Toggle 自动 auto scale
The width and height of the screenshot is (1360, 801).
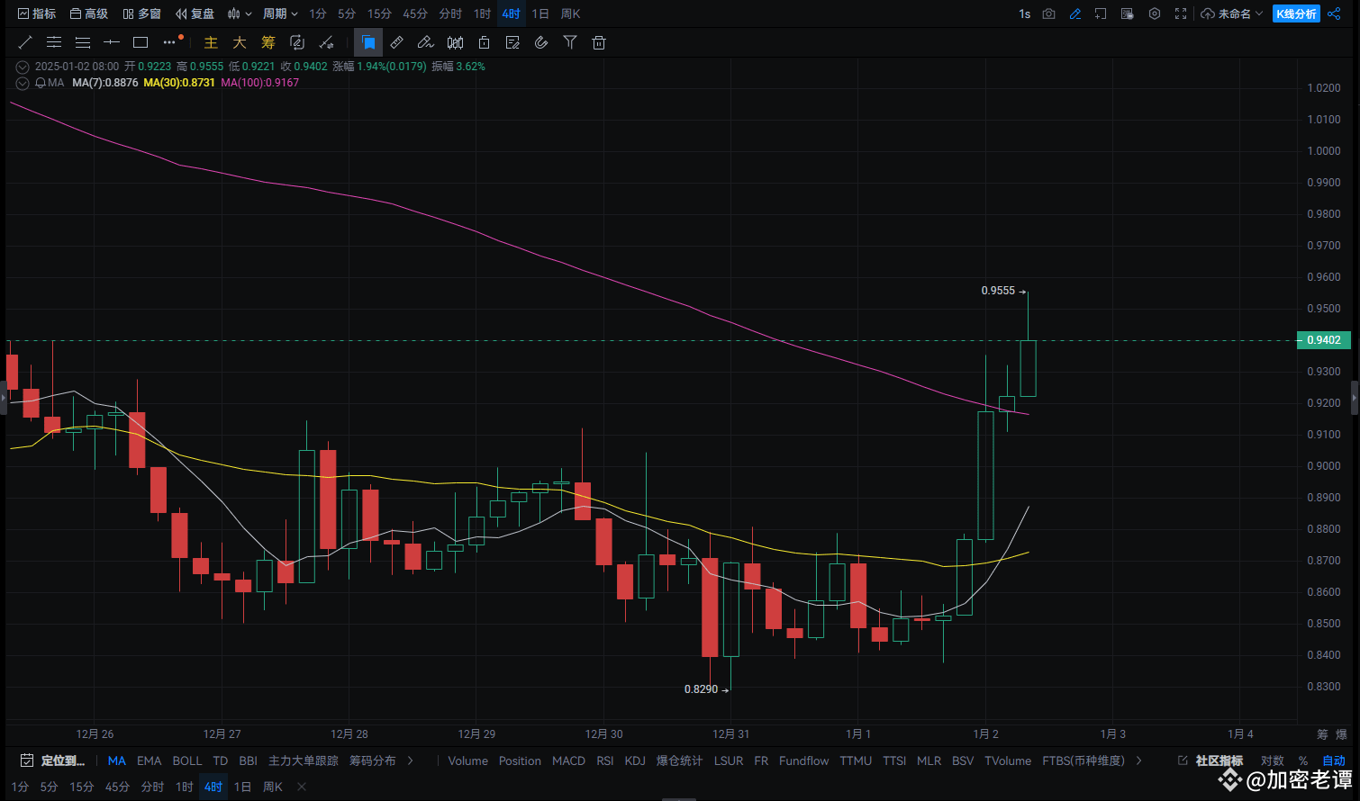click(1334, 760)
